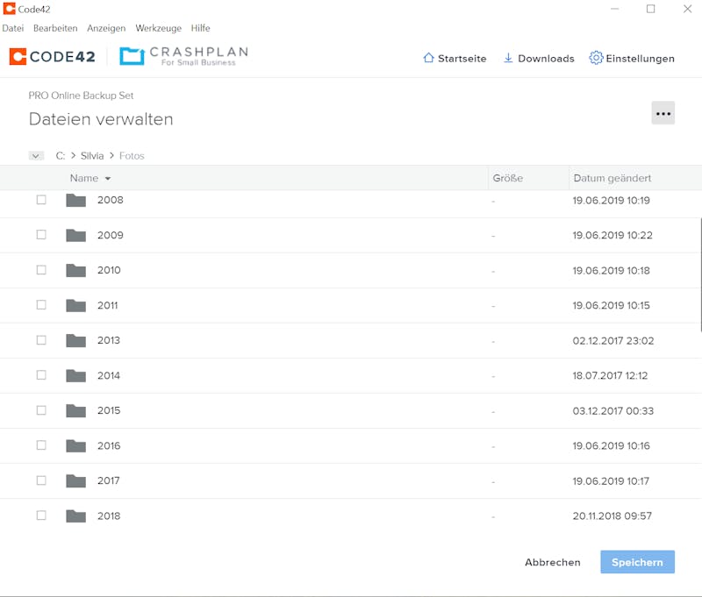Open the 2011 folder icon
The height and width of the screenshot is (597, 702).
pos(75,305)
